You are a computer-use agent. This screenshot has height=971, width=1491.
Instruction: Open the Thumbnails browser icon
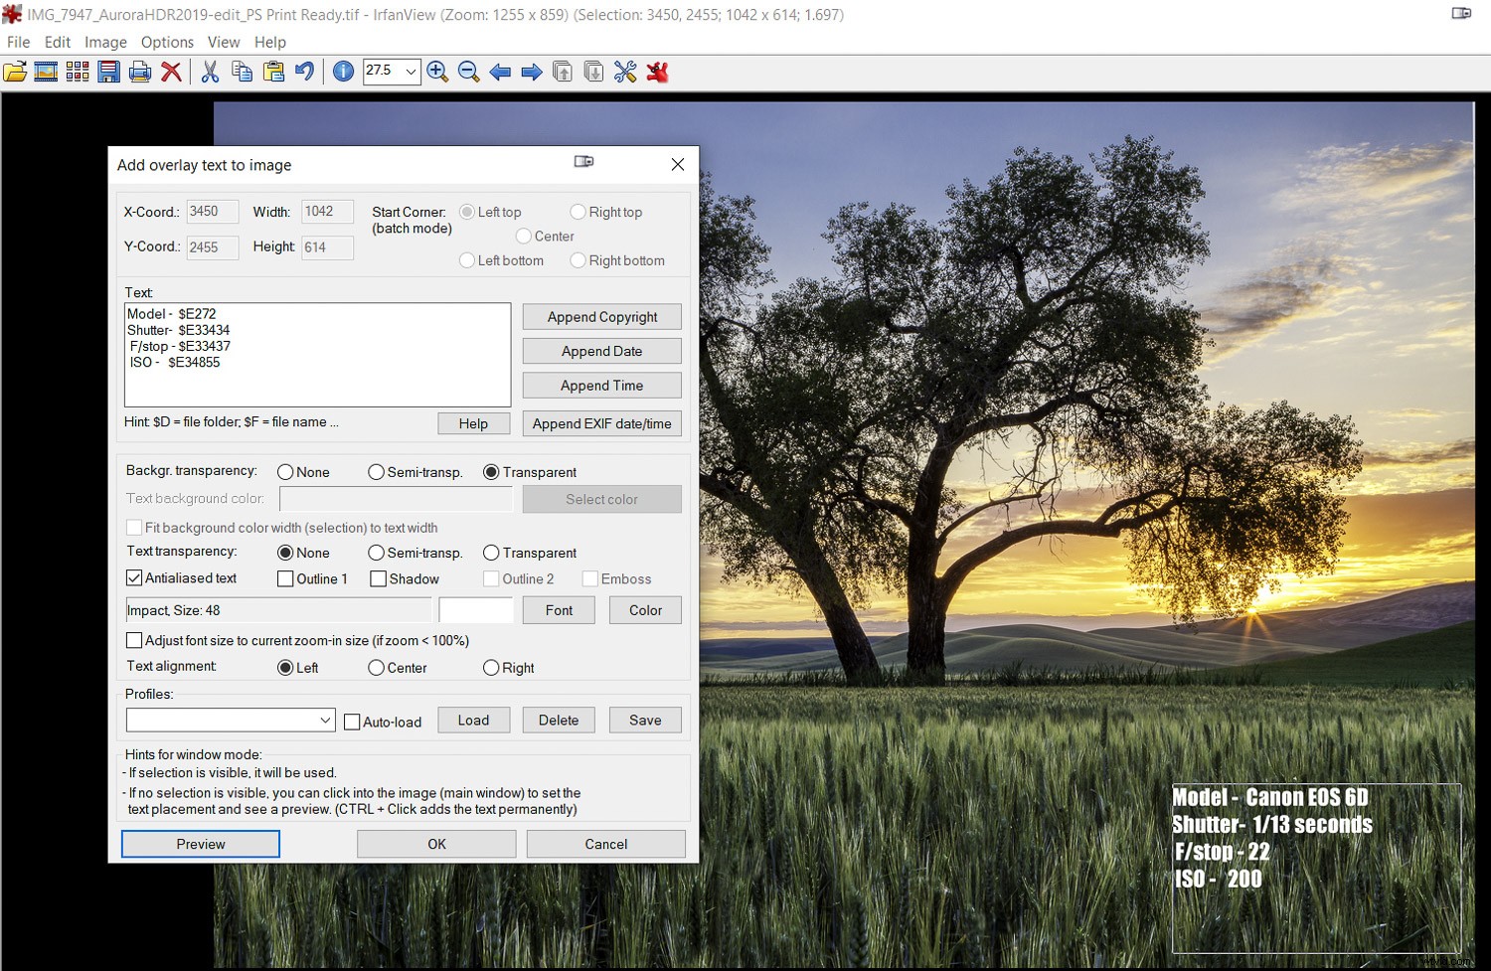(78, 71)
